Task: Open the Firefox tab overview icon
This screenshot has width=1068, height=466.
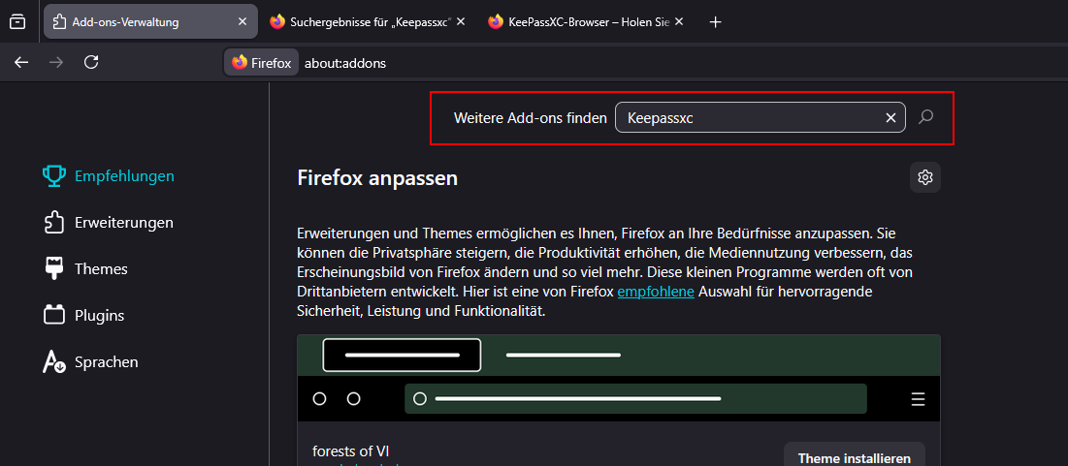Action: (x=16, y=22)
